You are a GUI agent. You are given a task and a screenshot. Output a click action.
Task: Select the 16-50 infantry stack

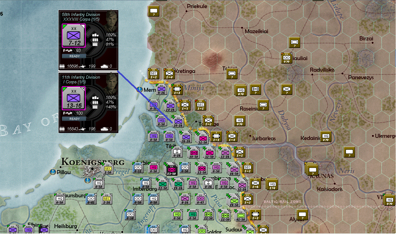[234, 169]
